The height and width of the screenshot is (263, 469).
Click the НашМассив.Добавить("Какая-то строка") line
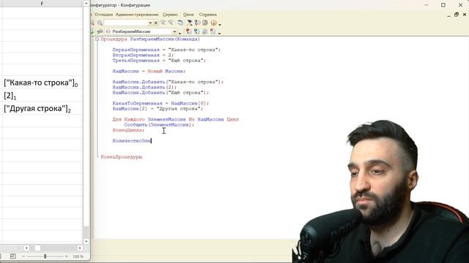tap(168, 82)
